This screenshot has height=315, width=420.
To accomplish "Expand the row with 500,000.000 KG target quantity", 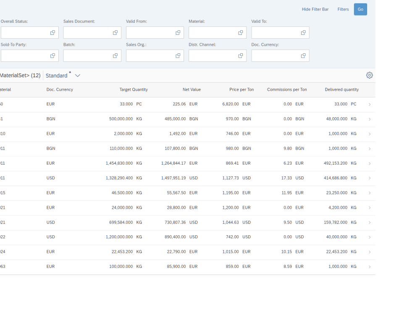I will pos(369,119).
